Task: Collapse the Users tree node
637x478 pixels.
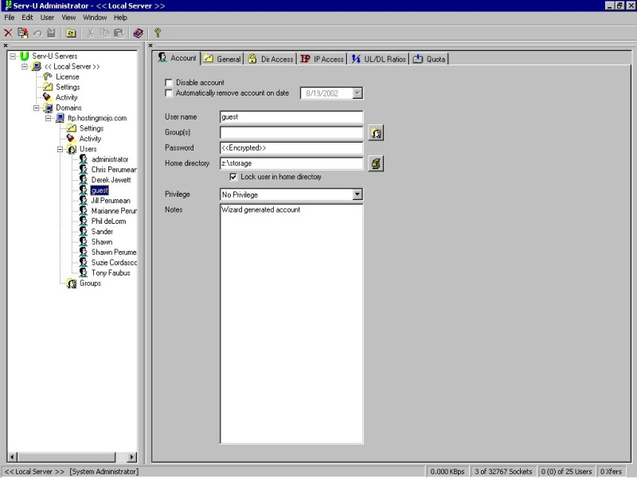Action: click(61, 149)
